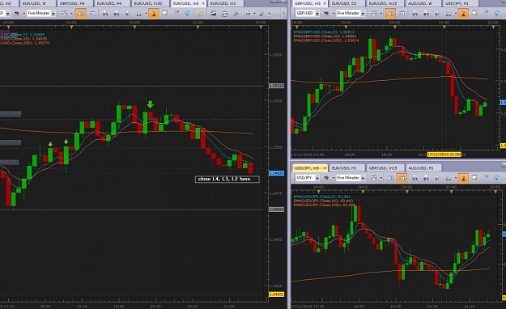The height and width of the screenshot is (309, 506).
Task: Click the globe icon in GBP/USD toolbar
Action: [497, 13]
